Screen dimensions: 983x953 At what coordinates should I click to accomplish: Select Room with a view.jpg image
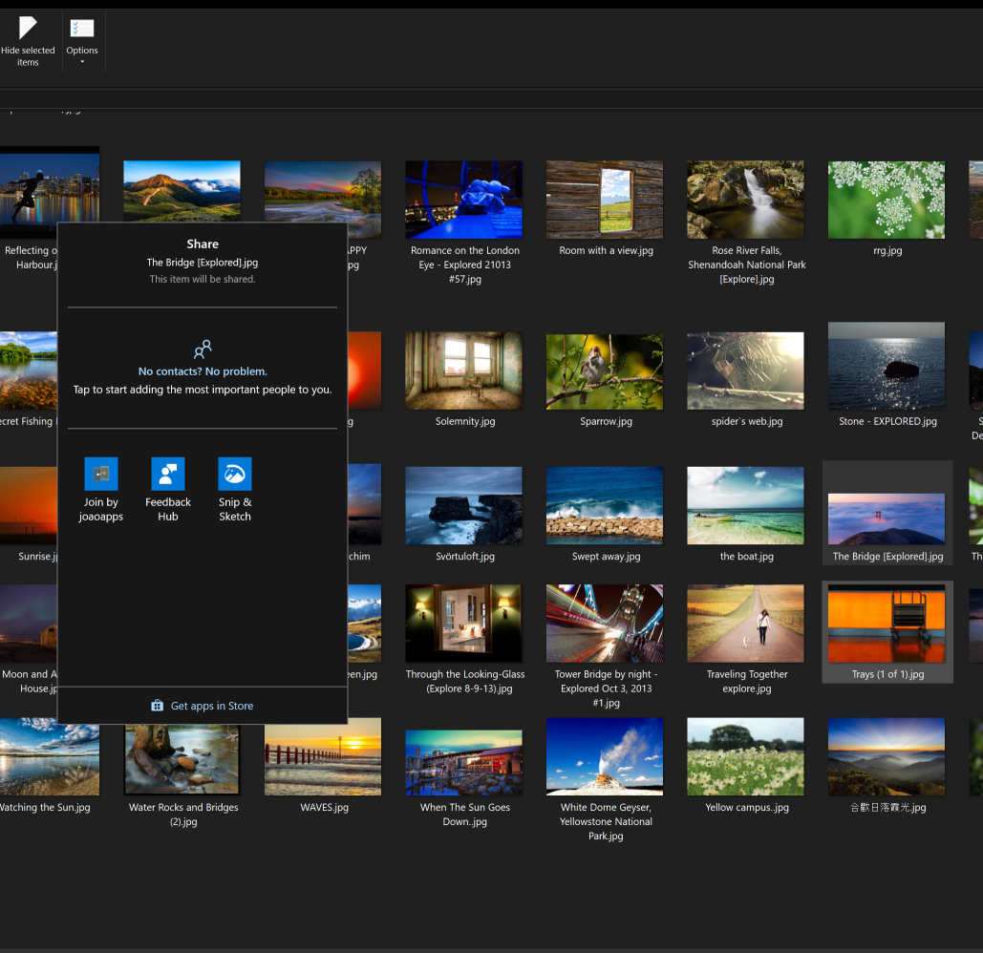pos(605,199)
